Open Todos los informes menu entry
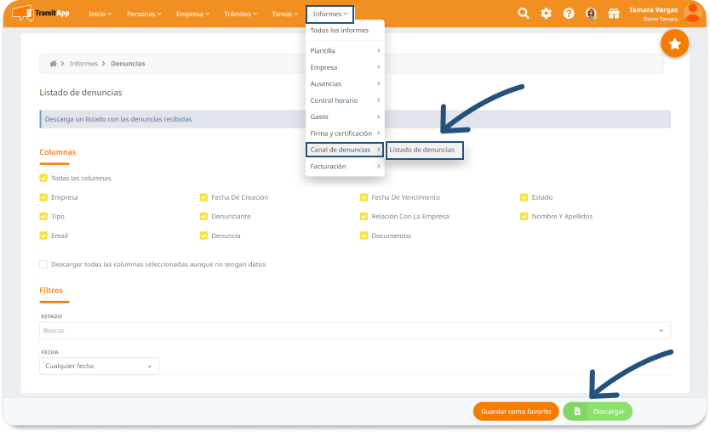The image size is (710, 432). click(x=340, y=31)
